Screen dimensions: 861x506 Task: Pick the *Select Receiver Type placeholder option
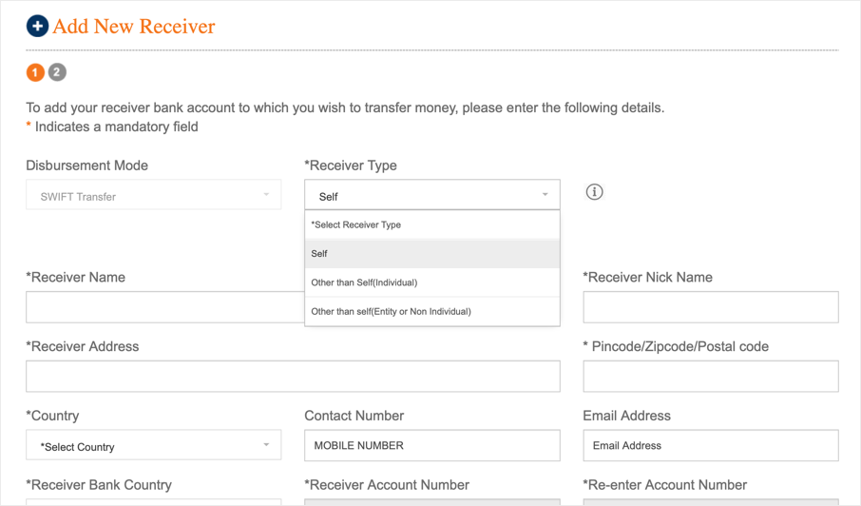(x=431, y=225)
